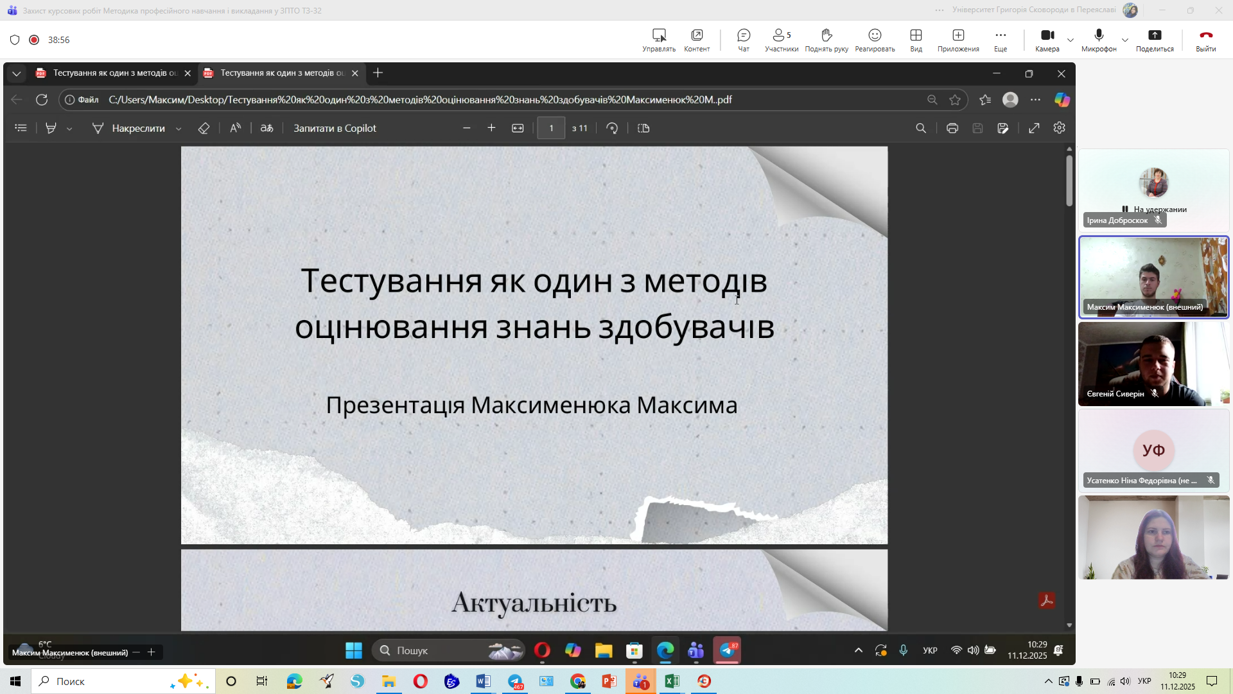
Task: Expand microphone options dropdown arrow
Action: click(1125, 40)
